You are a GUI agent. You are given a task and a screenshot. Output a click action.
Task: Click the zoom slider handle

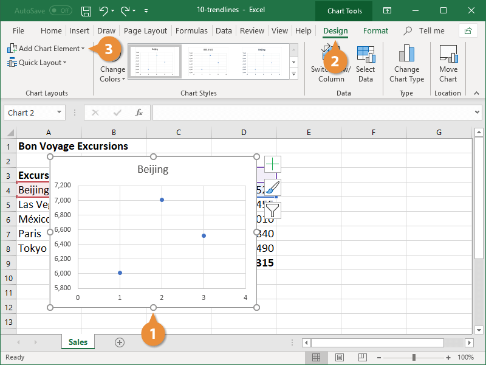click(414, 358)
